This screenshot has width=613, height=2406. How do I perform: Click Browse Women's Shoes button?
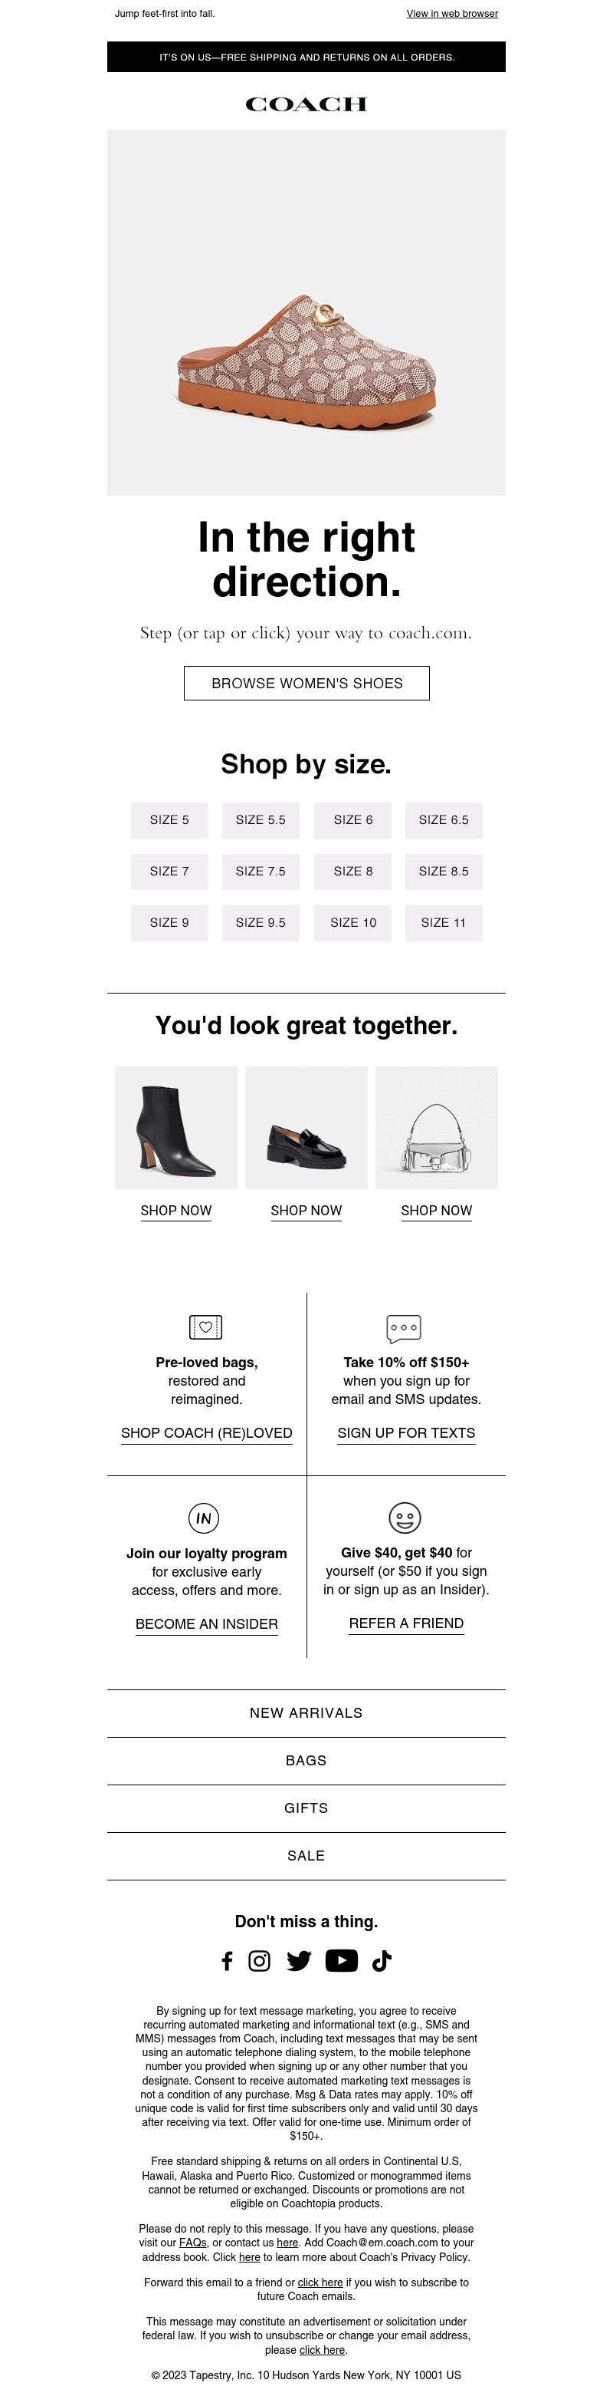tap(306, 684)
